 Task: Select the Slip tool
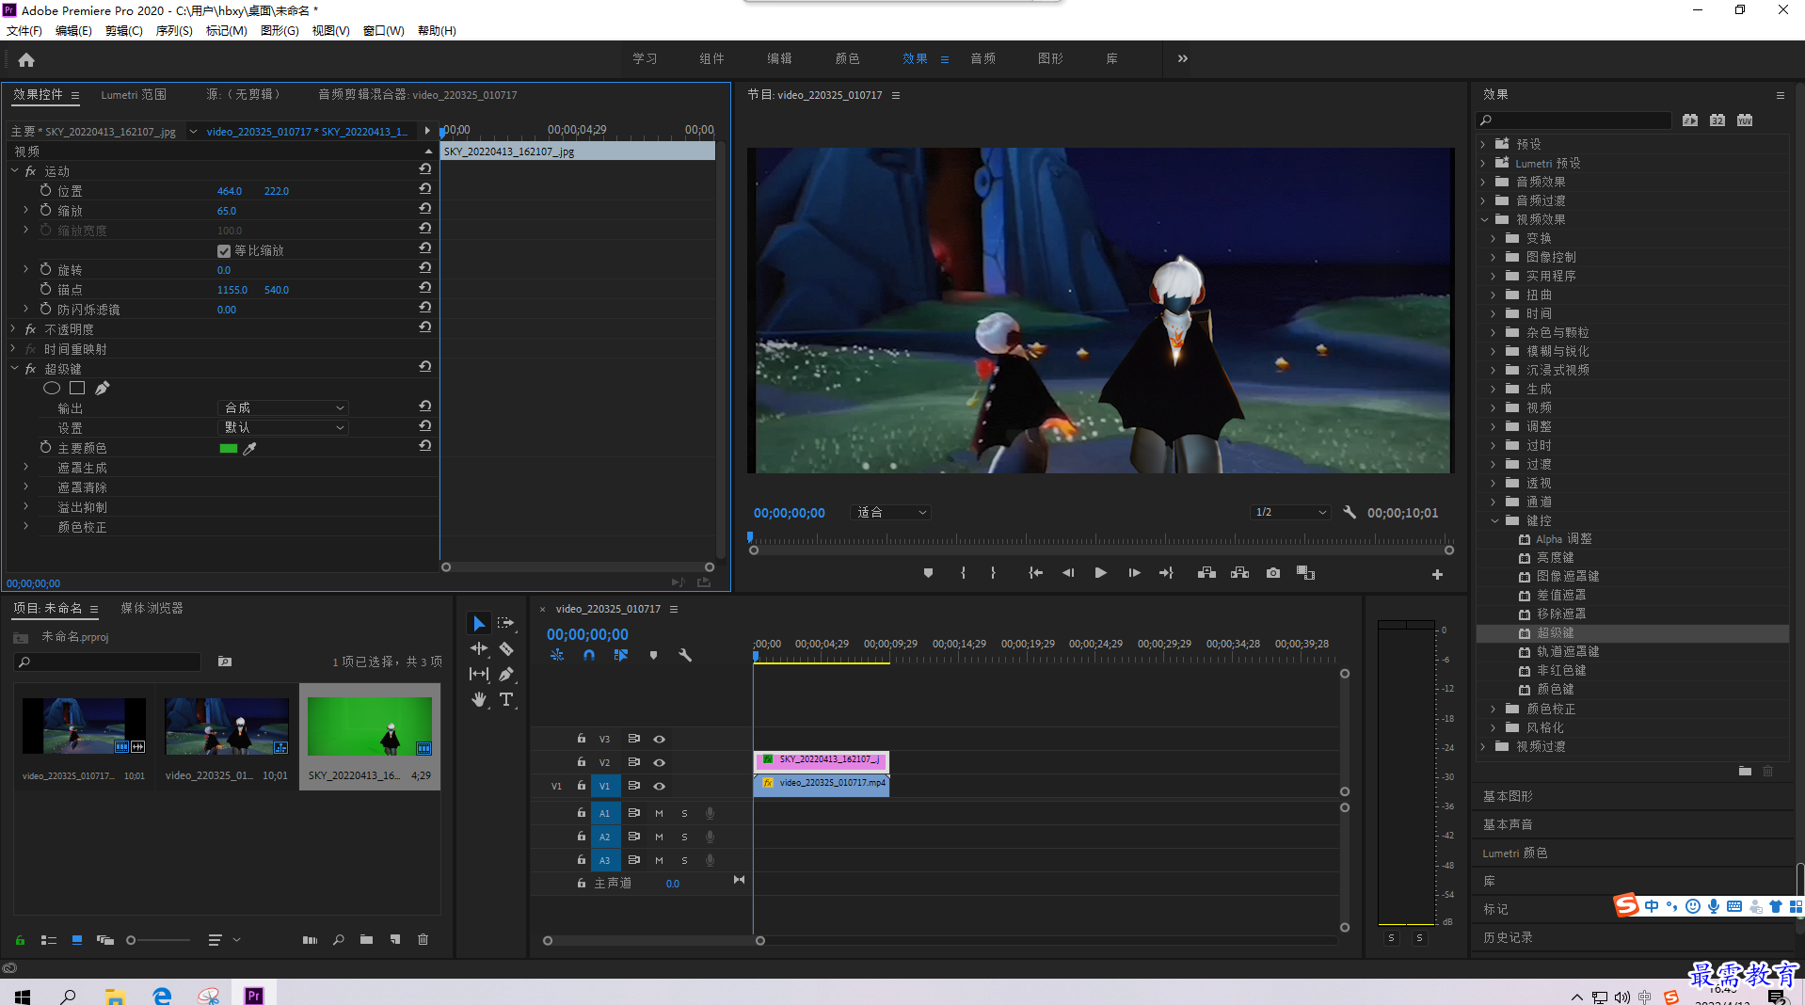coord(479,674)
